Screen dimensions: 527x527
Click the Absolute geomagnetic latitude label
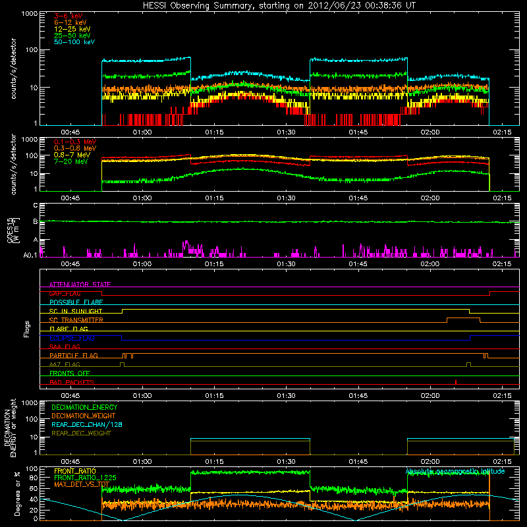455,471
